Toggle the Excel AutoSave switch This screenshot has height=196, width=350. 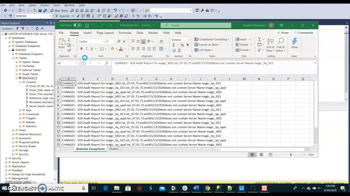point(77,25)
